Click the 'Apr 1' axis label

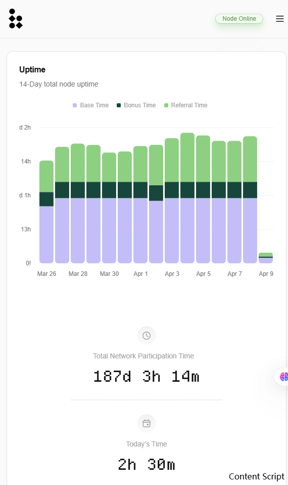tap(141, 274)
